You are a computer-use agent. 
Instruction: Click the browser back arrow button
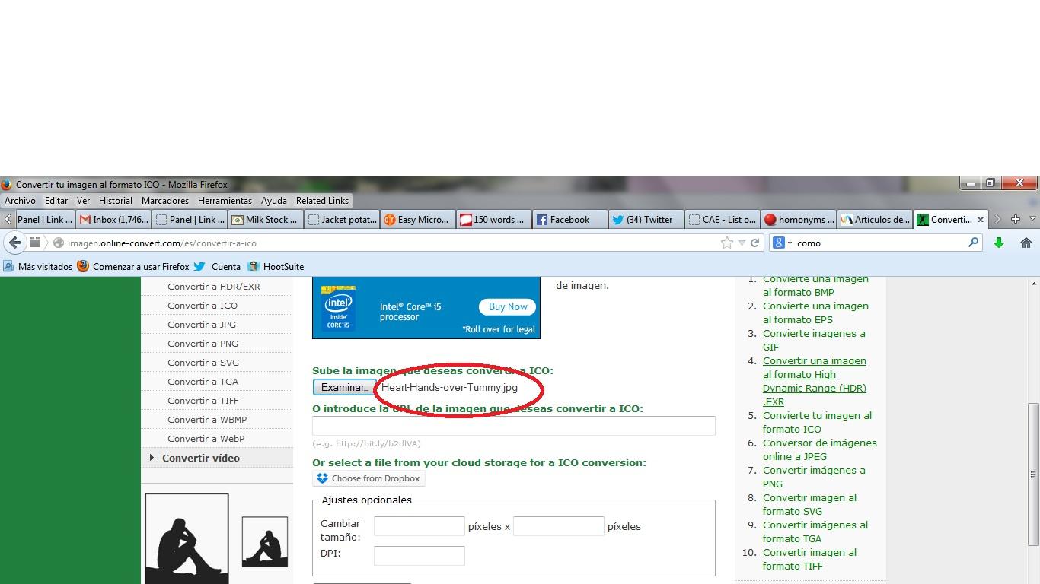(x=14, y=243)
